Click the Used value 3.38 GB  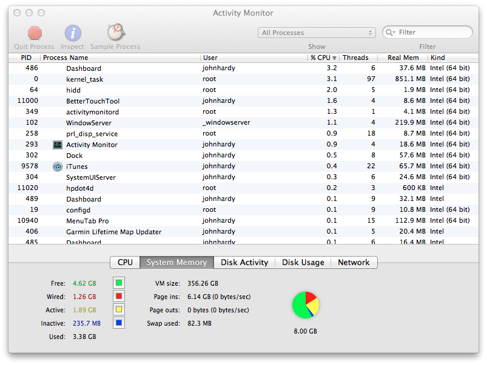(x=84, y=337)
